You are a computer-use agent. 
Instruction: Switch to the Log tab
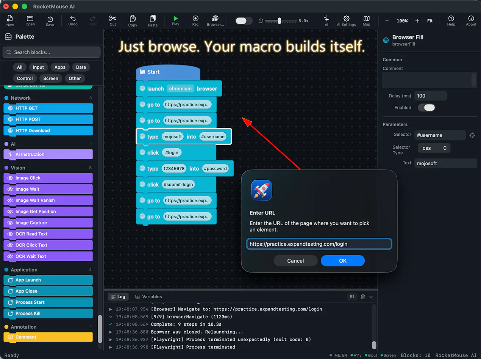(118, 297)
